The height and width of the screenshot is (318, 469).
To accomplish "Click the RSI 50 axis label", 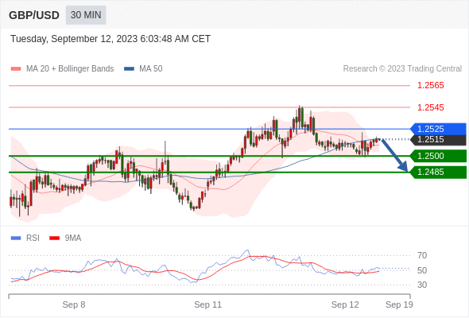I will tap(422, 270).
